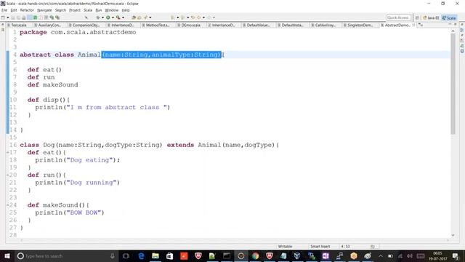Click the External Tools run icon
This screenshot has width=465, height=262.
point(118,17)
